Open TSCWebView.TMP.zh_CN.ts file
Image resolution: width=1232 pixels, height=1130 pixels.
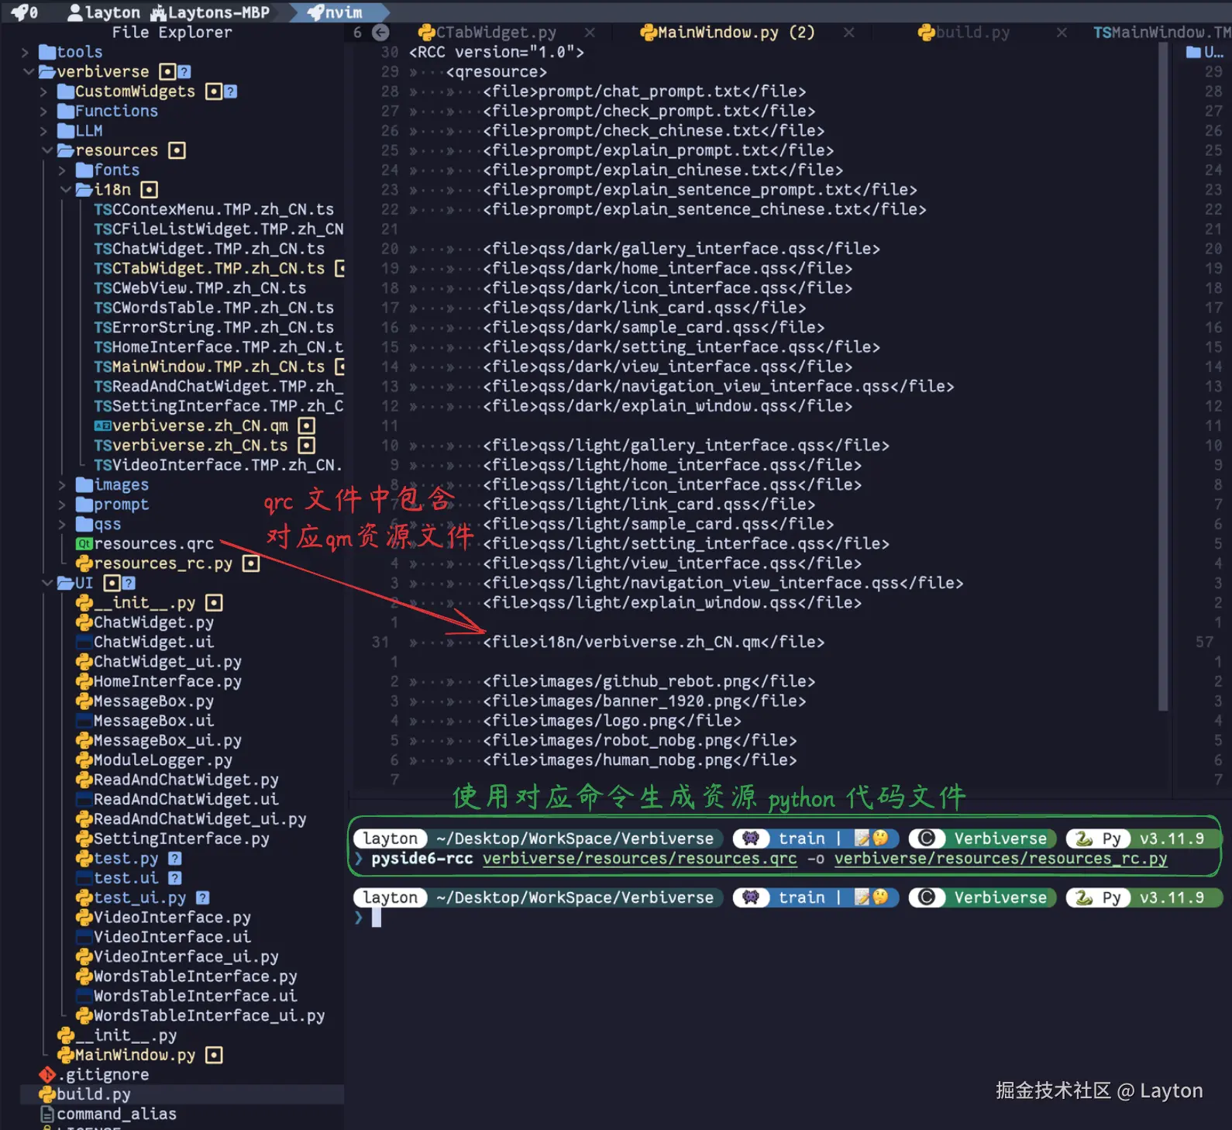(200, 288)
